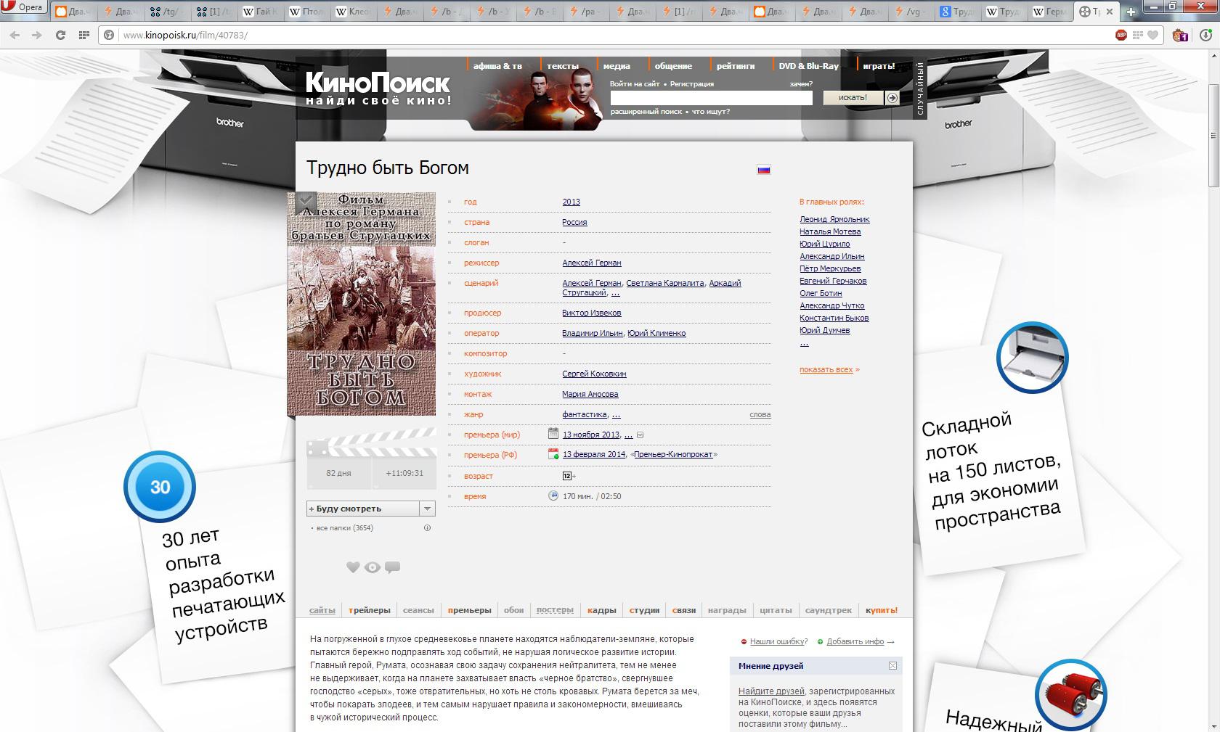1220x732 pixels.
Task: Open actor Леонид Ярмольник link
Action: [x=834, y=219]
